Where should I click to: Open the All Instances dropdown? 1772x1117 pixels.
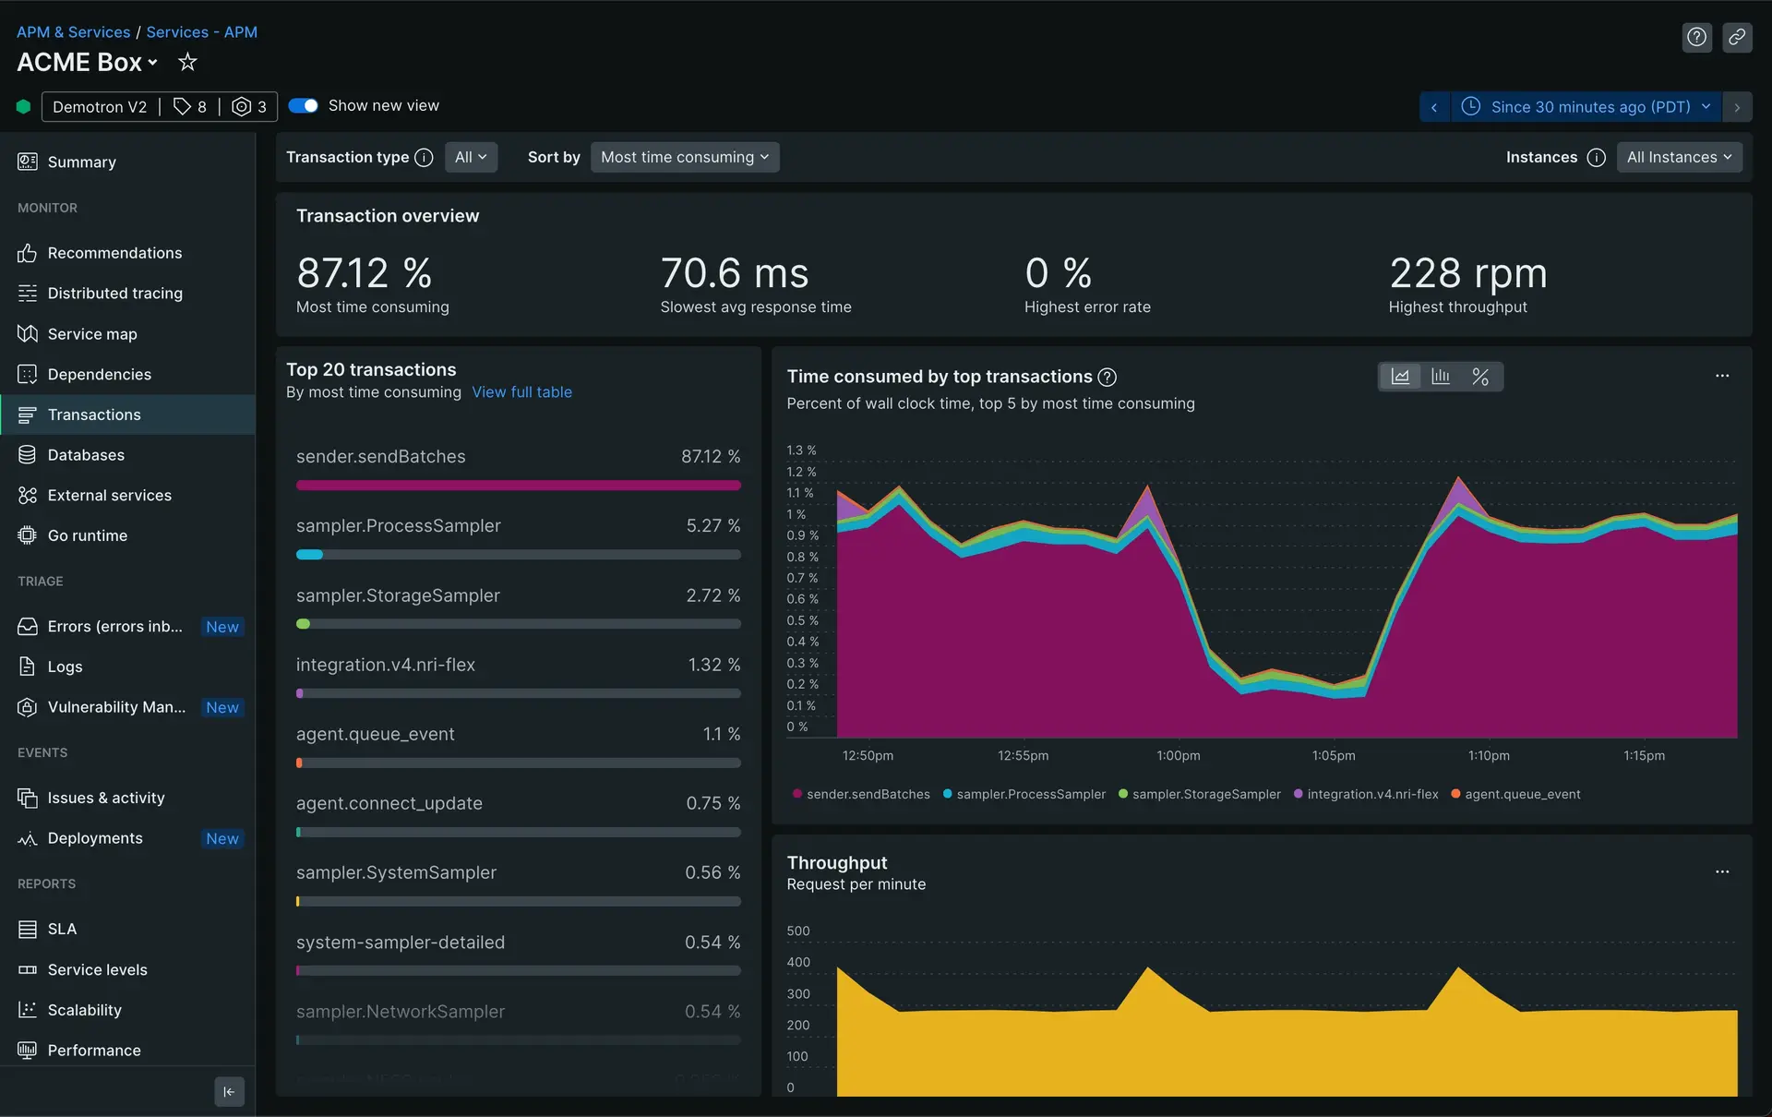coord(1679,158)
